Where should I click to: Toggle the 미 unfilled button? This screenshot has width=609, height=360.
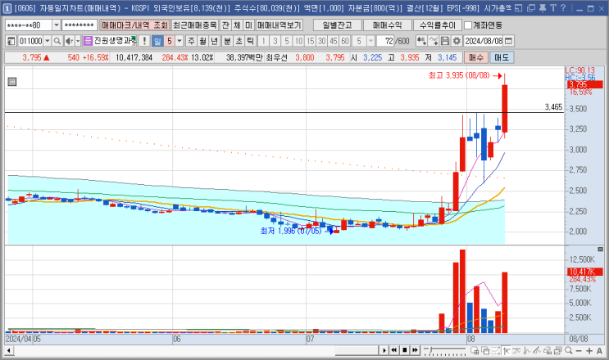[x=248, y=25]
